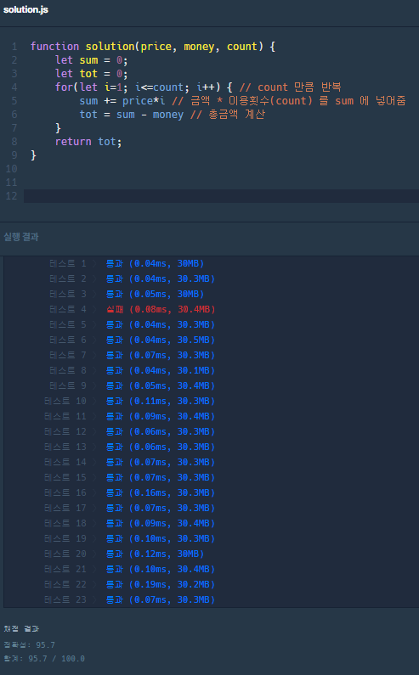Select the 테스트 19 result row
Image resolution: width=419 pixels, height=675 pixels.
129,538
